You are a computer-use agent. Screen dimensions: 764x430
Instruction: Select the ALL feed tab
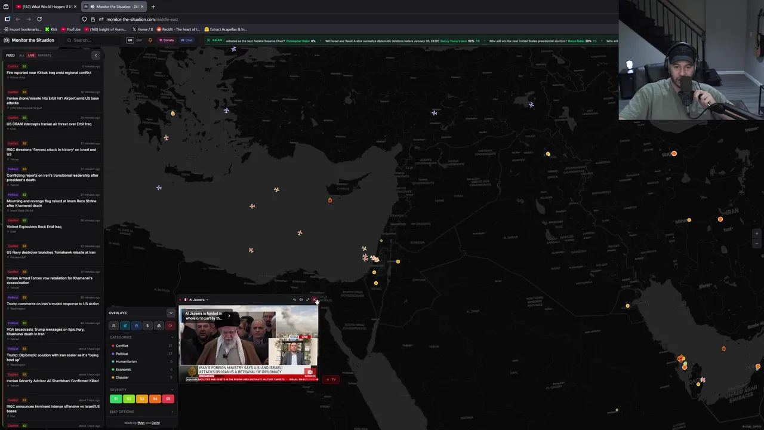coord(21,56)
